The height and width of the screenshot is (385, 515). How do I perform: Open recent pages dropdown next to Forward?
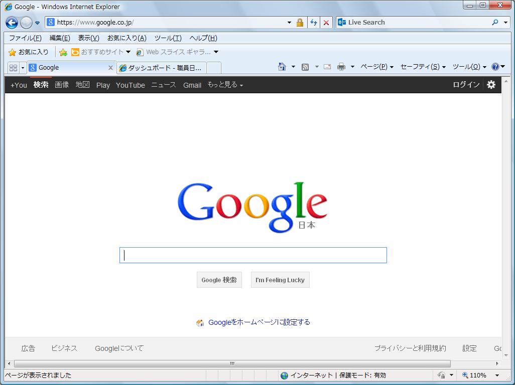[x=37, y=23]
